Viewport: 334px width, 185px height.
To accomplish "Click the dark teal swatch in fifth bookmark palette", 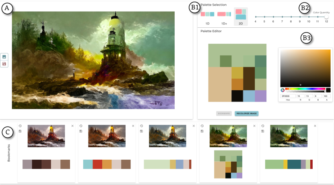I will coord(294,164).
